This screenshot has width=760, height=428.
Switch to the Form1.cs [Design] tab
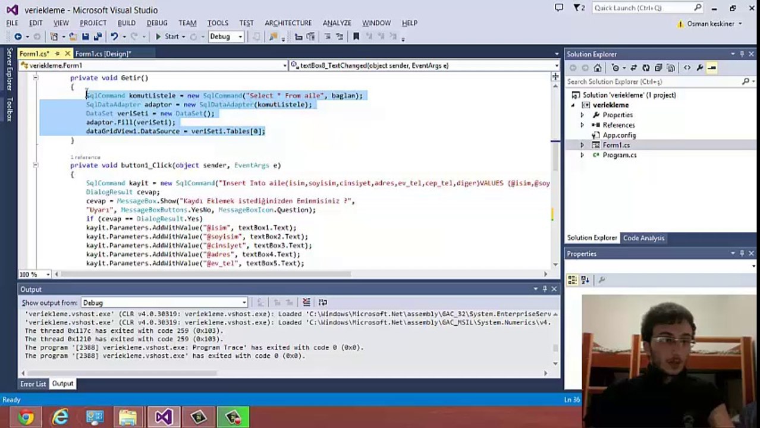102,53
